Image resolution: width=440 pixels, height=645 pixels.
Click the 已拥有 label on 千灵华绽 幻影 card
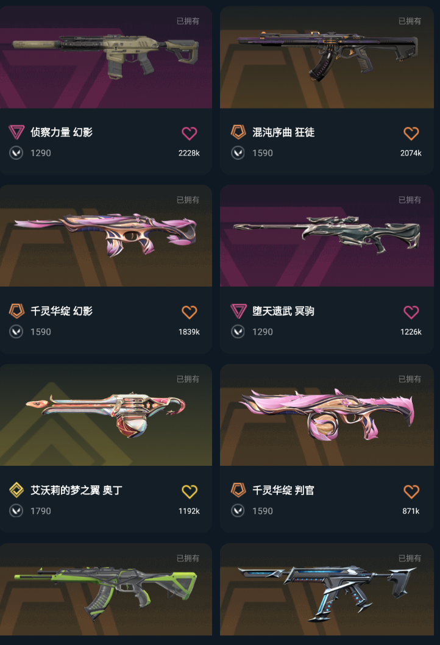pyautogui.click(x=188, y=200)
